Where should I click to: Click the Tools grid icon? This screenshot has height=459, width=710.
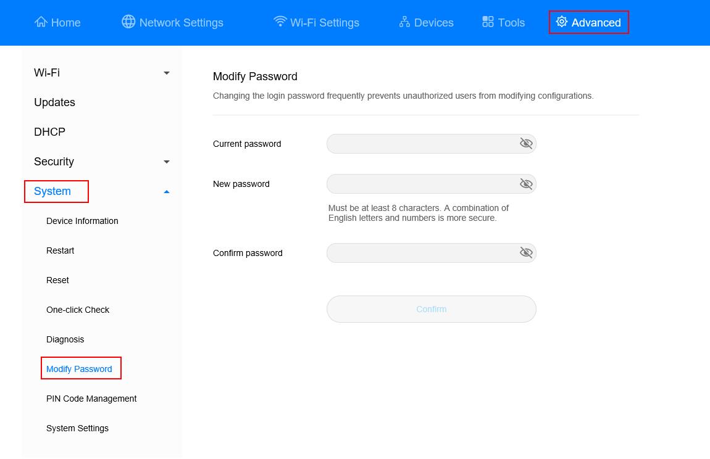click(488, 22)
